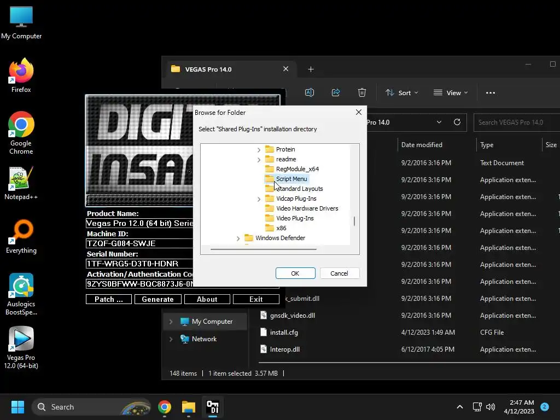This screenshot has width=560, height=420.
Task: Open File Explorer from the taskbar
Action: (188, 407)
